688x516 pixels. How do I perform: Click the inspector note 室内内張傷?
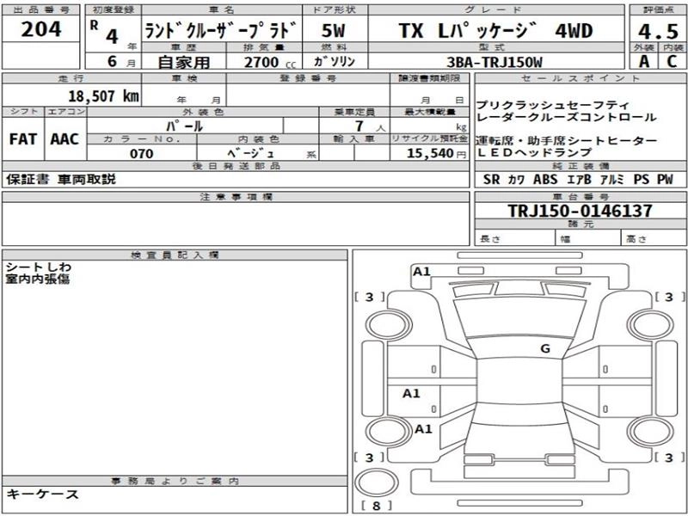click(x=38, y=279)
